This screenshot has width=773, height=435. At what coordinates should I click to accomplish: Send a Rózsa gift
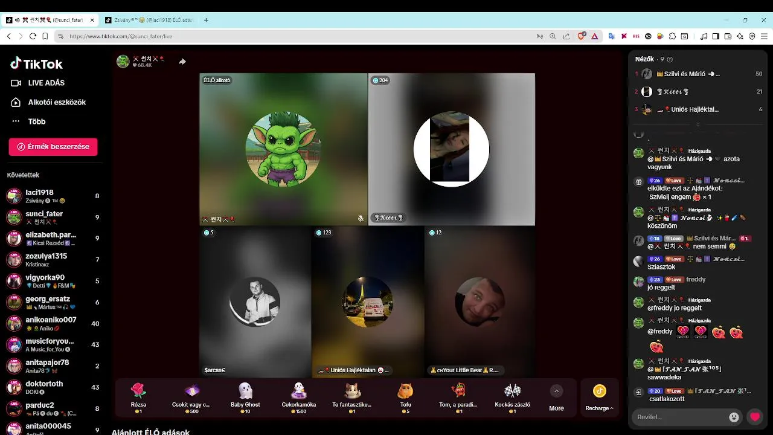coord(138,398)
